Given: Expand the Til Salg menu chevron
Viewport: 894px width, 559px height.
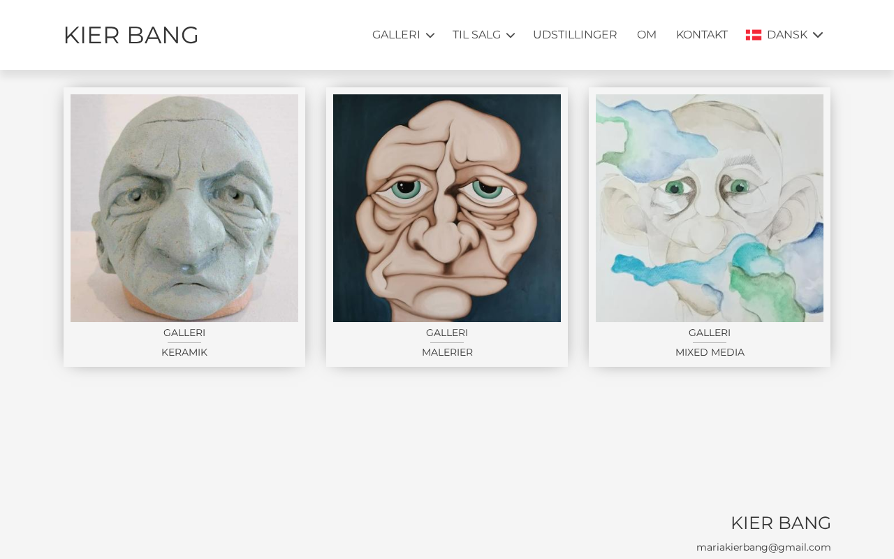Looking at the screenshot, I should 511,35.
